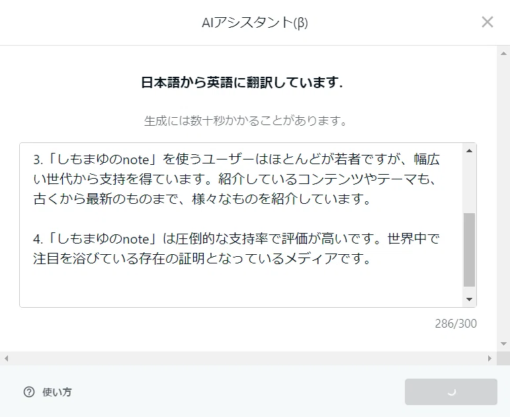Click the text box scrollbar thumb
Image resolution: width=510 pixels, height=417 pixels.
(469, 250)
